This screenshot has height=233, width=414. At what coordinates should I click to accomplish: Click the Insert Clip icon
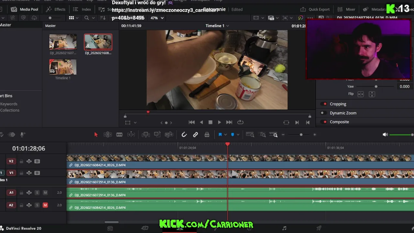[x=146, y=135]
